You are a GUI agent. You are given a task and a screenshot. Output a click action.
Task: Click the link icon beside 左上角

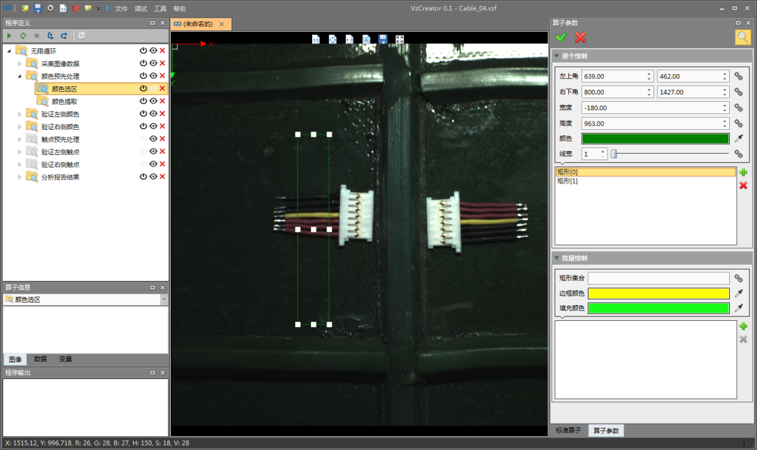click(x=738, y=76)
